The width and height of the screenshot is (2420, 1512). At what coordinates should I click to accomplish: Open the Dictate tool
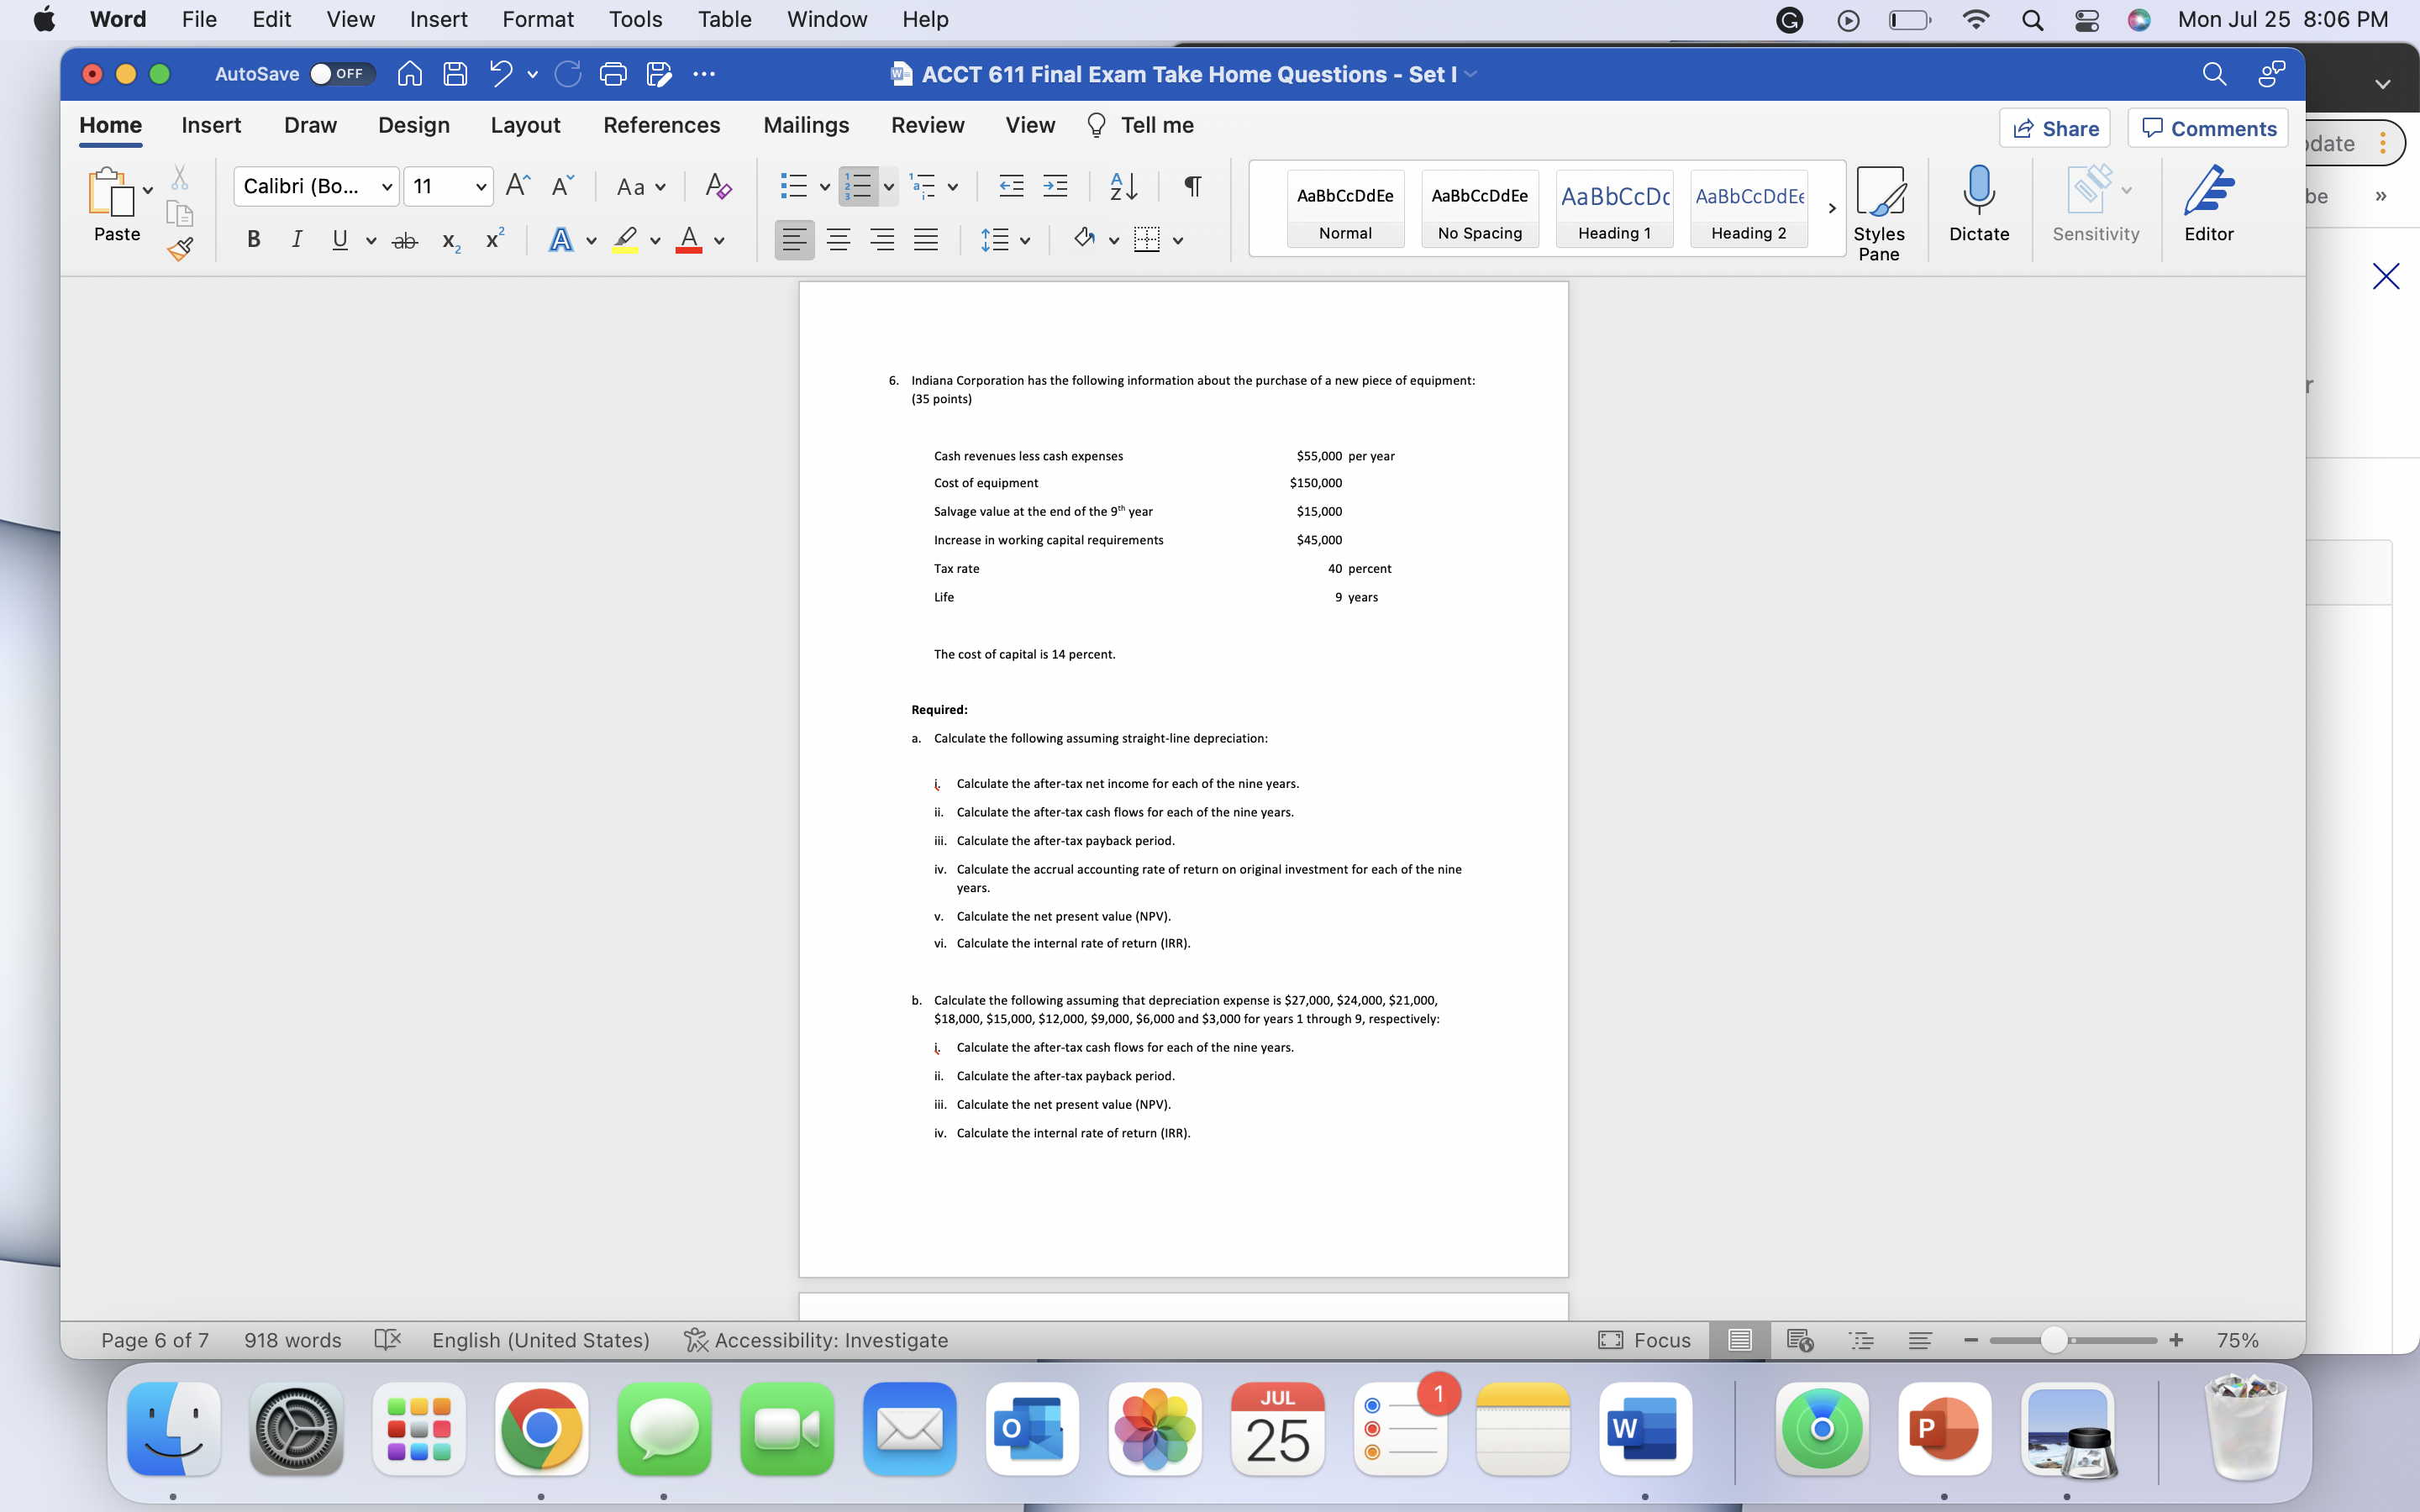[x=1979, y=207]
